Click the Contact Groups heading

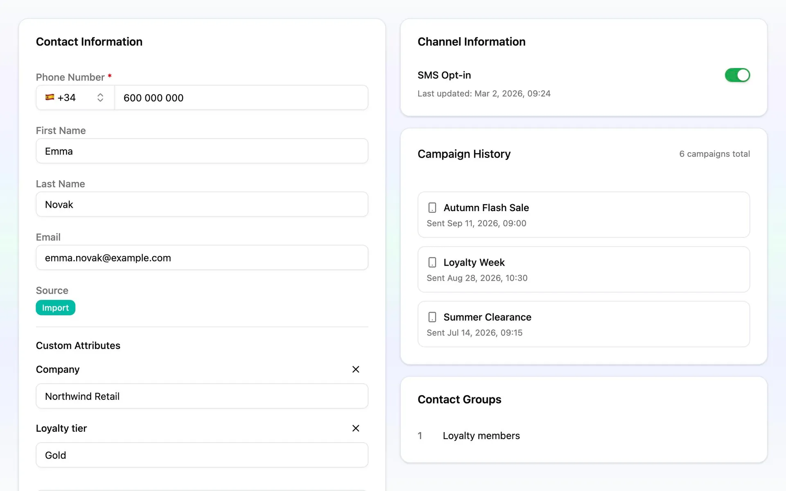click(x=459, y=399)
